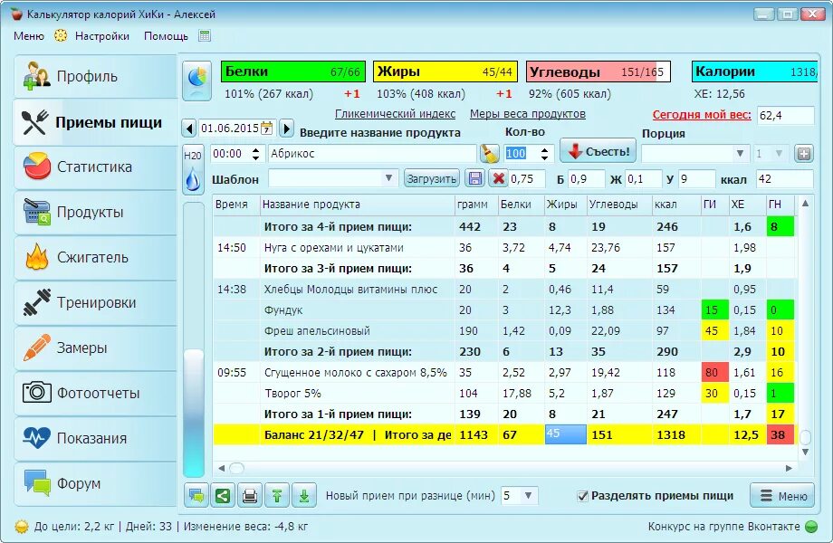Click the H2O water tracker icon

(192, 156)
